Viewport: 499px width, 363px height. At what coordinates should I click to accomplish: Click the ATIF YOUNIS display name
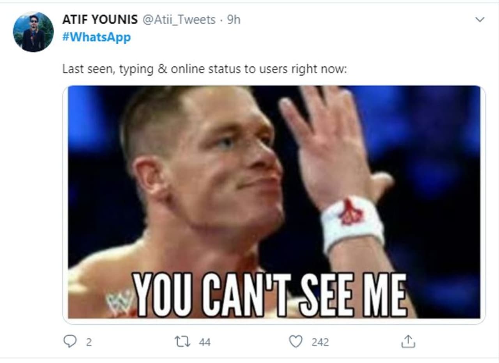click(x=100, y=20)
